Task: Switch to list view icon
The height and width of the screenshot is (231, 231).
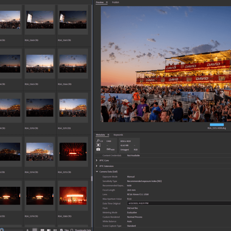Action: [55, 230]
